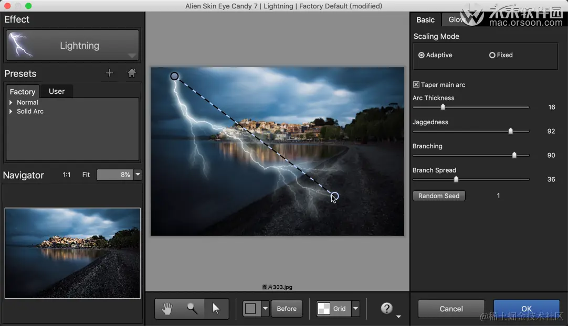Click the Branching slider handle
Image resolution: width=568 pixels, height=326 pixels.
pyautogui.click(x=514, y=155)
